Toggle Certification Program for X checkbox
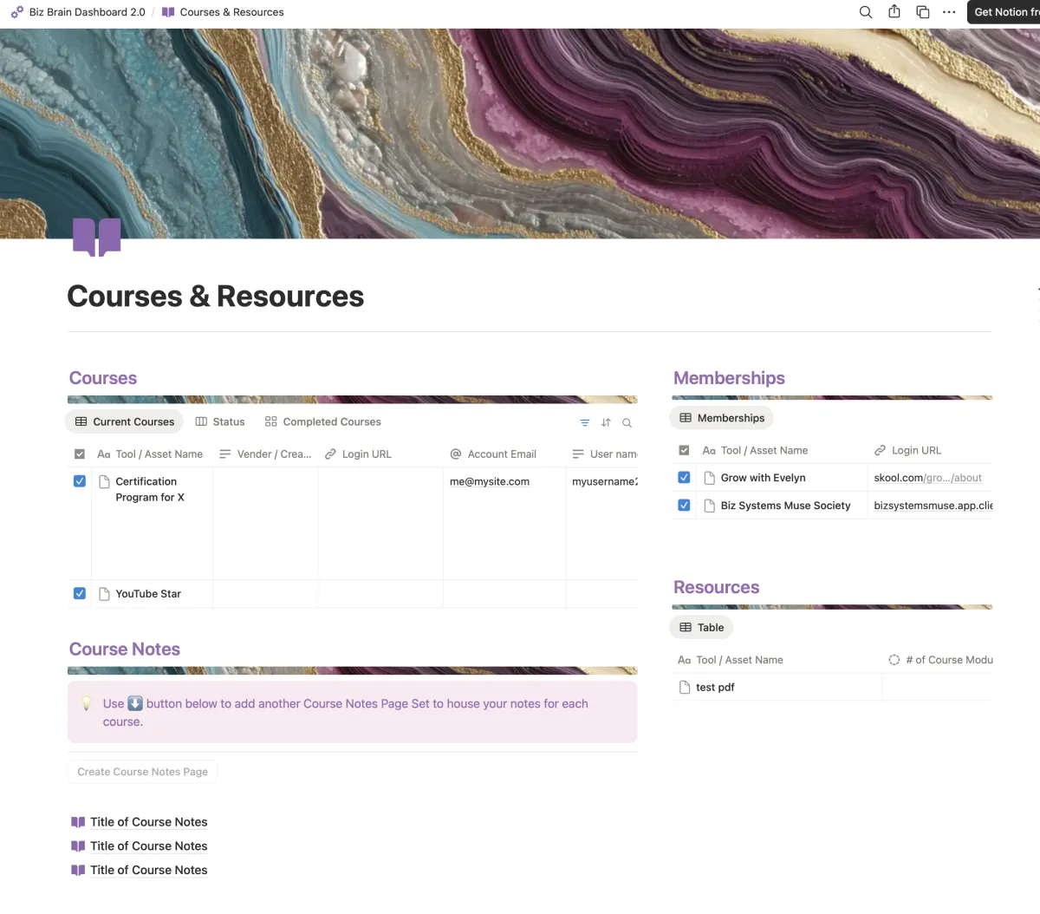 click(80, 481)
